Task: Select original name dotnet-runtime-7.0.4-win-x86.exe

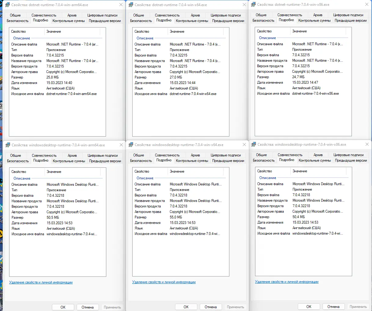Action: click(315, 93)
